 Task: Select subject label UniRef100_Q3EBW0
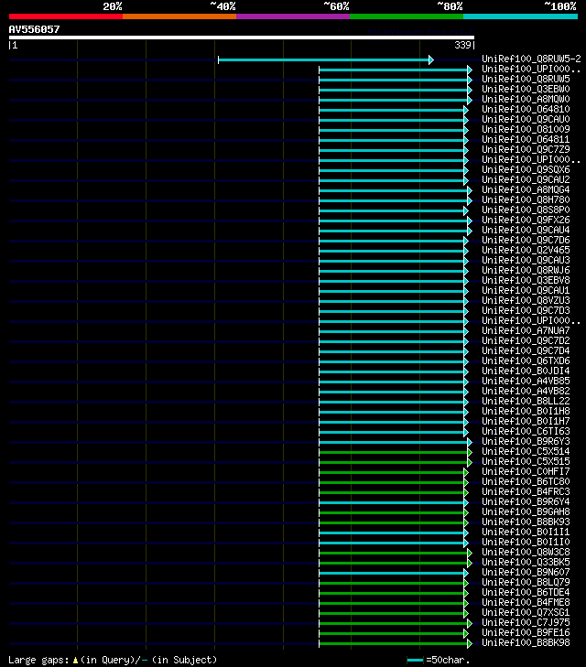[x=526, y=89]
